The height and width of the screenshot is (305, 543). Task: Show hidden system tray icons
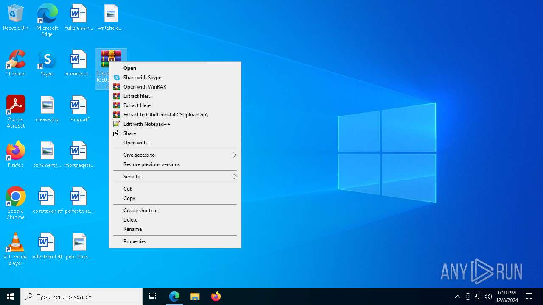tap(458, 297)
